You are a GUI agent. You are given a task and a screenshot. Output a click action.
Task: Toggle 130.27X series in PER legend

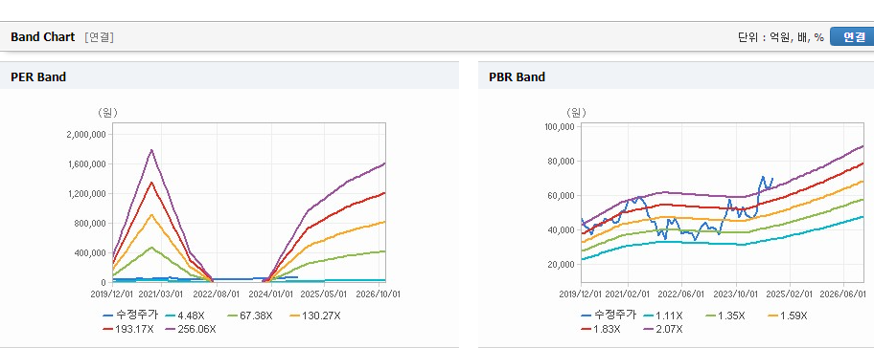click(x=314, y=315)
